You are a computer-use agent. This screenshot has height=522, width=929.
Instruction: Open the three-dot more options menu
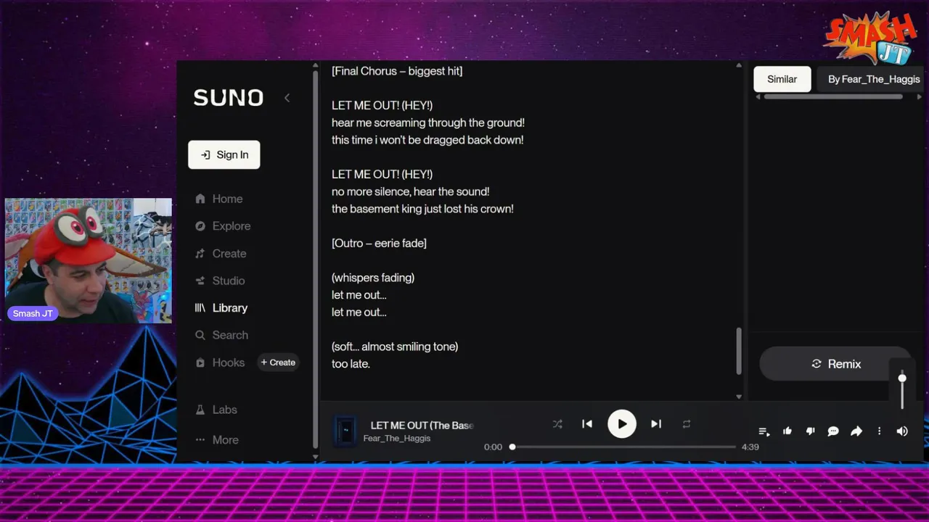point(879,431)
